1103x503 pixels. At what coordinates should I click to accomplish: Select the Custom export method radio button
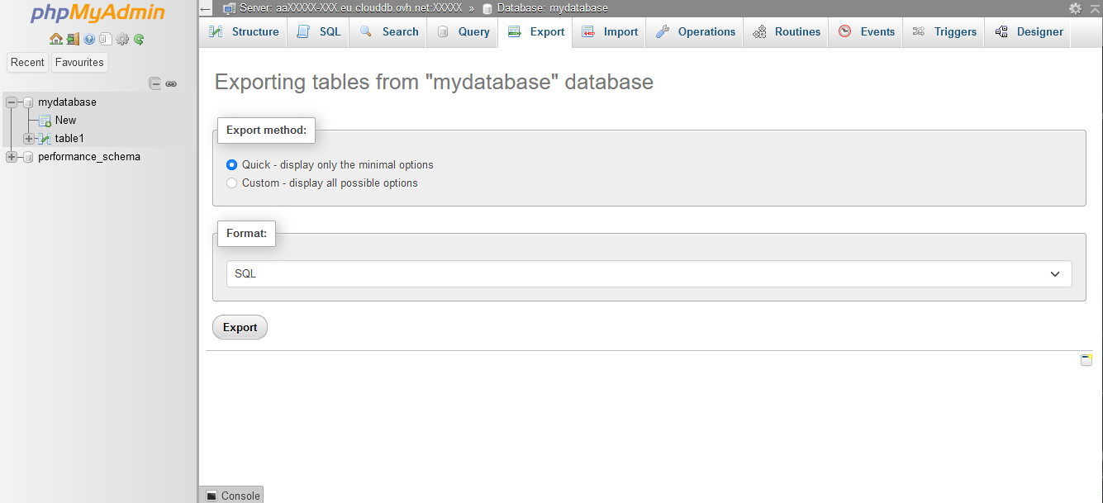pos(231,183)
